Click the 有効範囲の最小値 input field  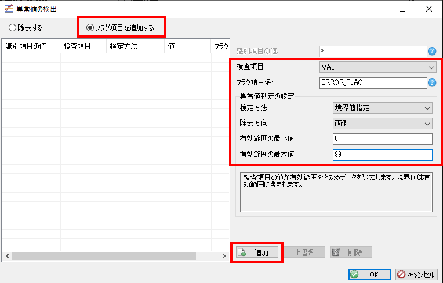383,139
